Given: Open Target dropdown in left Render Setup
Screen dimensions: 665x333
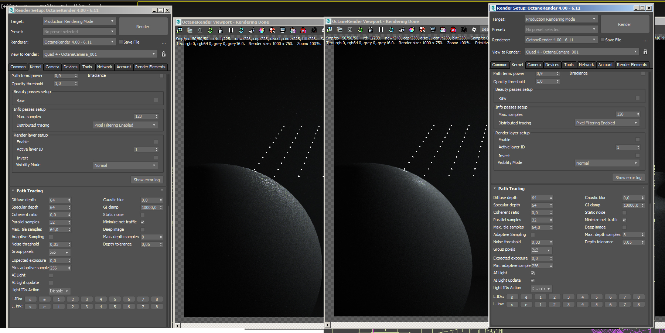Looking at the screenshot, I should coord(79,21).
